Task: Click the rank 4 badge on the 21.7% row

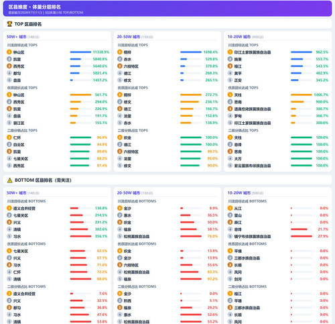Action: (230, 229)
